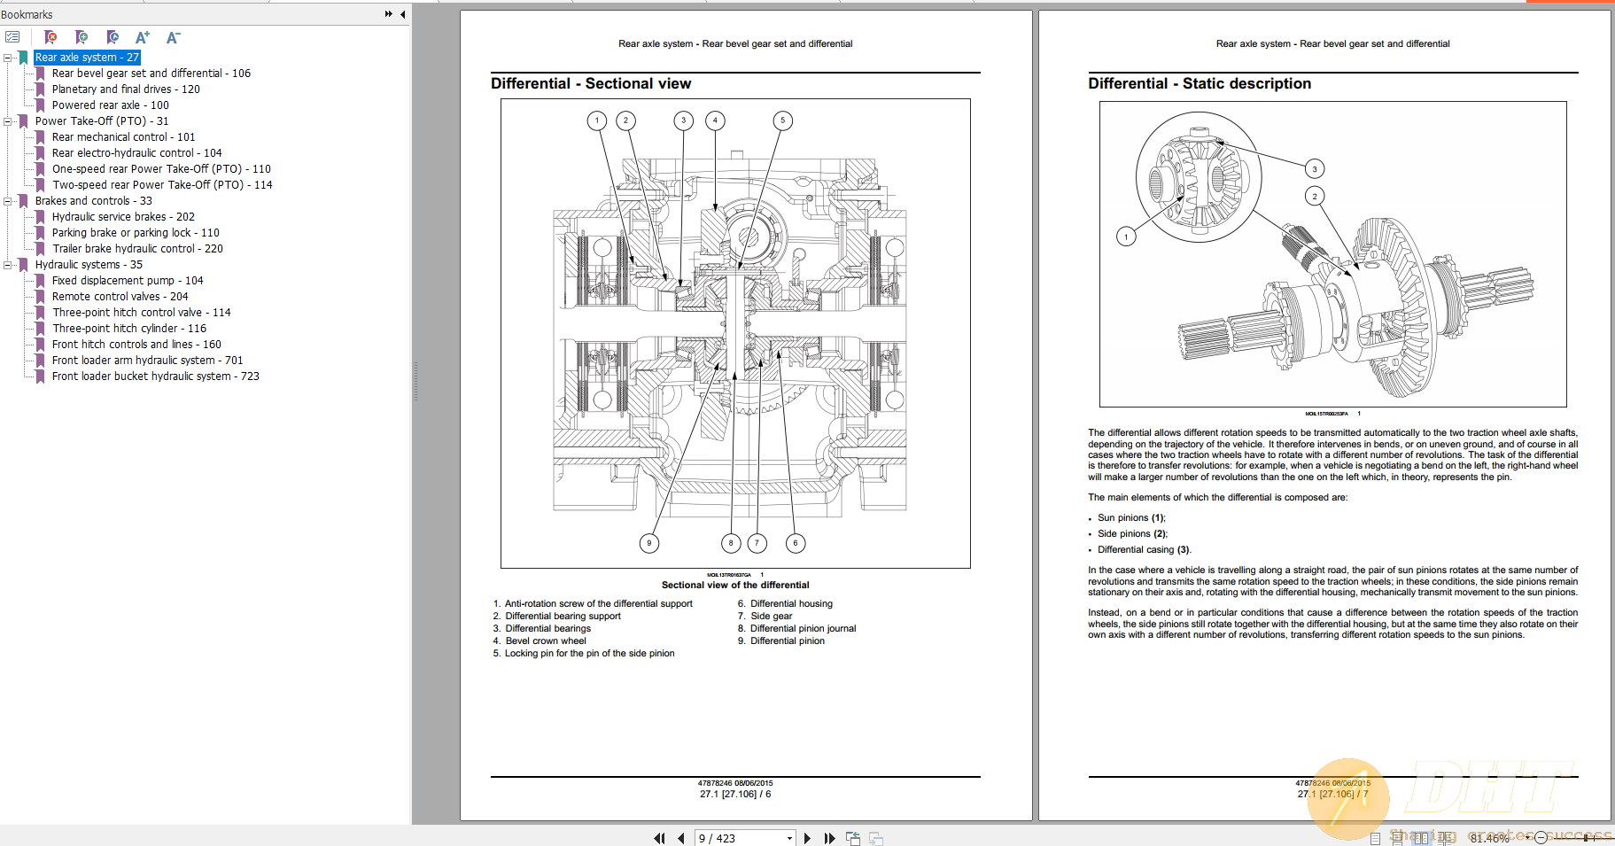Delete the selected bookmark
The height and width of the screenshot is (846, 1615).
(50, 37)
